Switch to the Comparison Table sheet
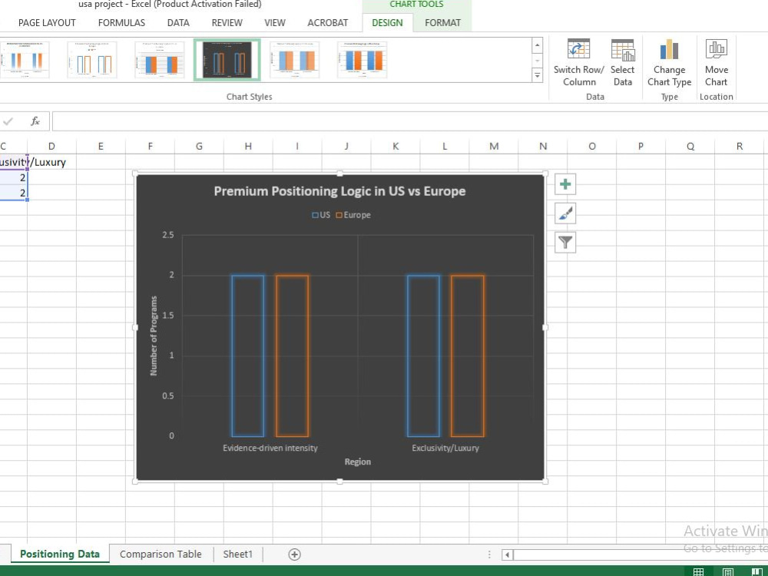 point(161,554)
